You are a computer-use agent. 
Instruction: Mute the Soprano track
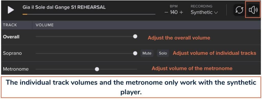147,53
